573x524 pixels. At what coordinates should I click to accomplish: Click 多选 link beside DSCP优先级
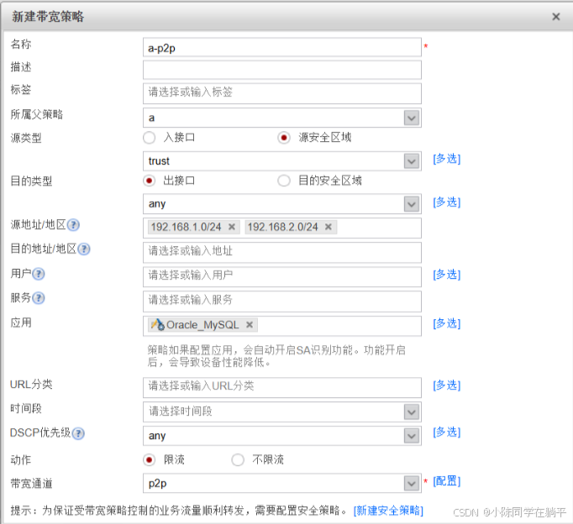[x=447, y=432]
